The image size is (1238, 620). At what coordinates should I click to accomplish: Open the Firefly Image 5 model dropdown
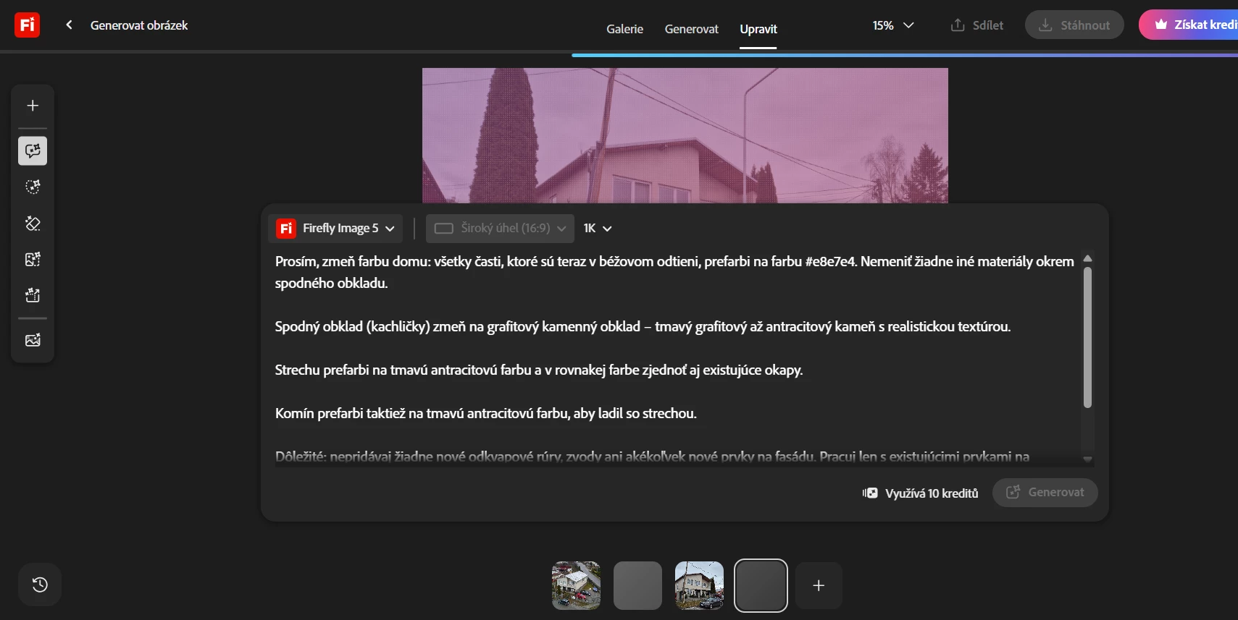click(x=335, y=229)
